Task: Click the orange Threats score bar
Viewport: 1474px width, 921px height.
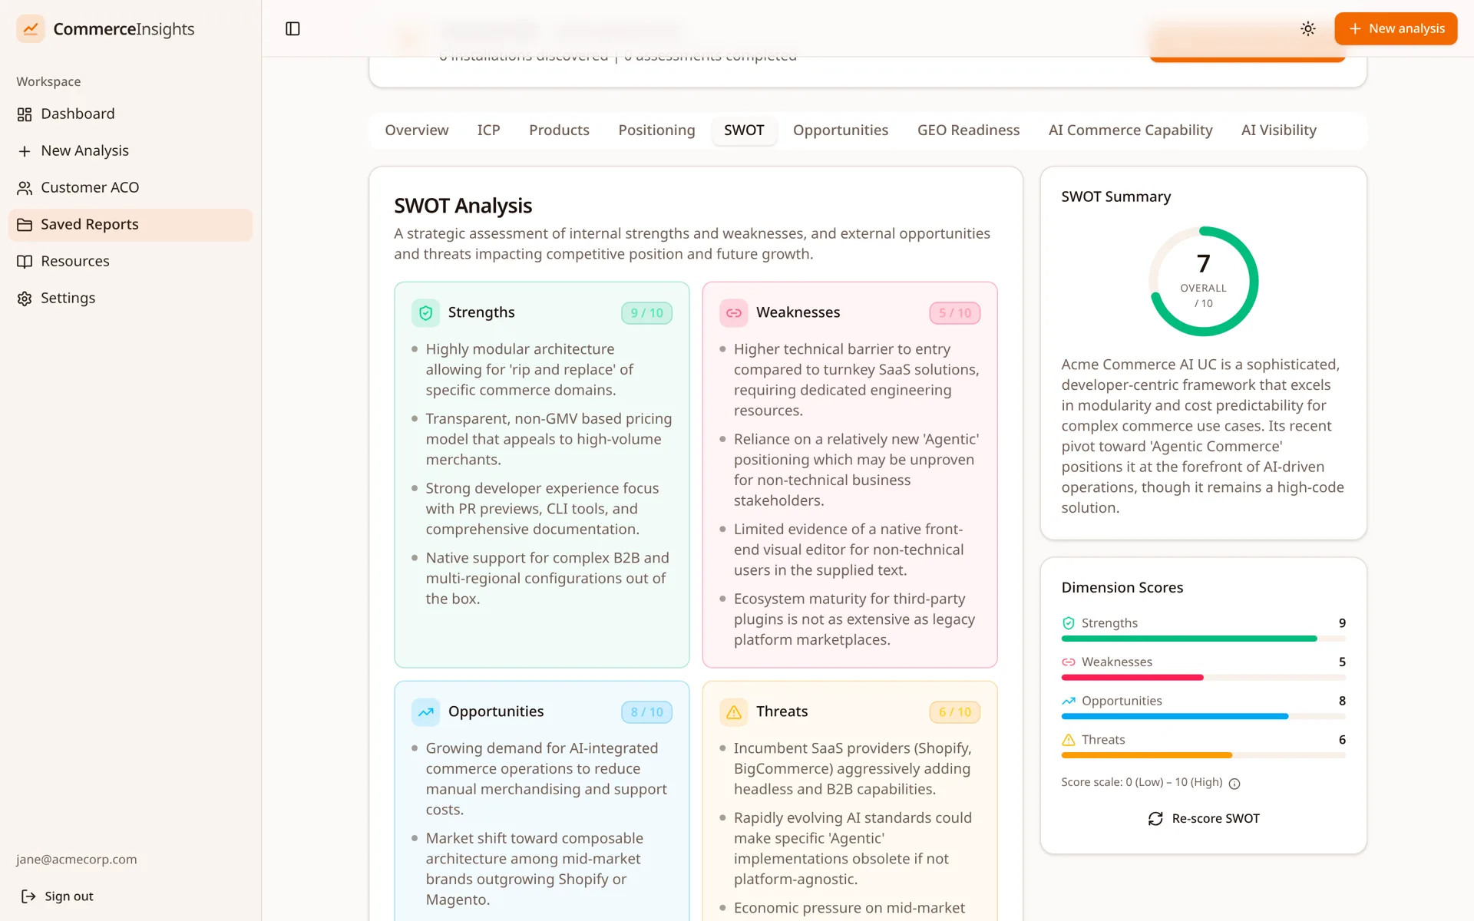Action: (x=1203, y=755)
